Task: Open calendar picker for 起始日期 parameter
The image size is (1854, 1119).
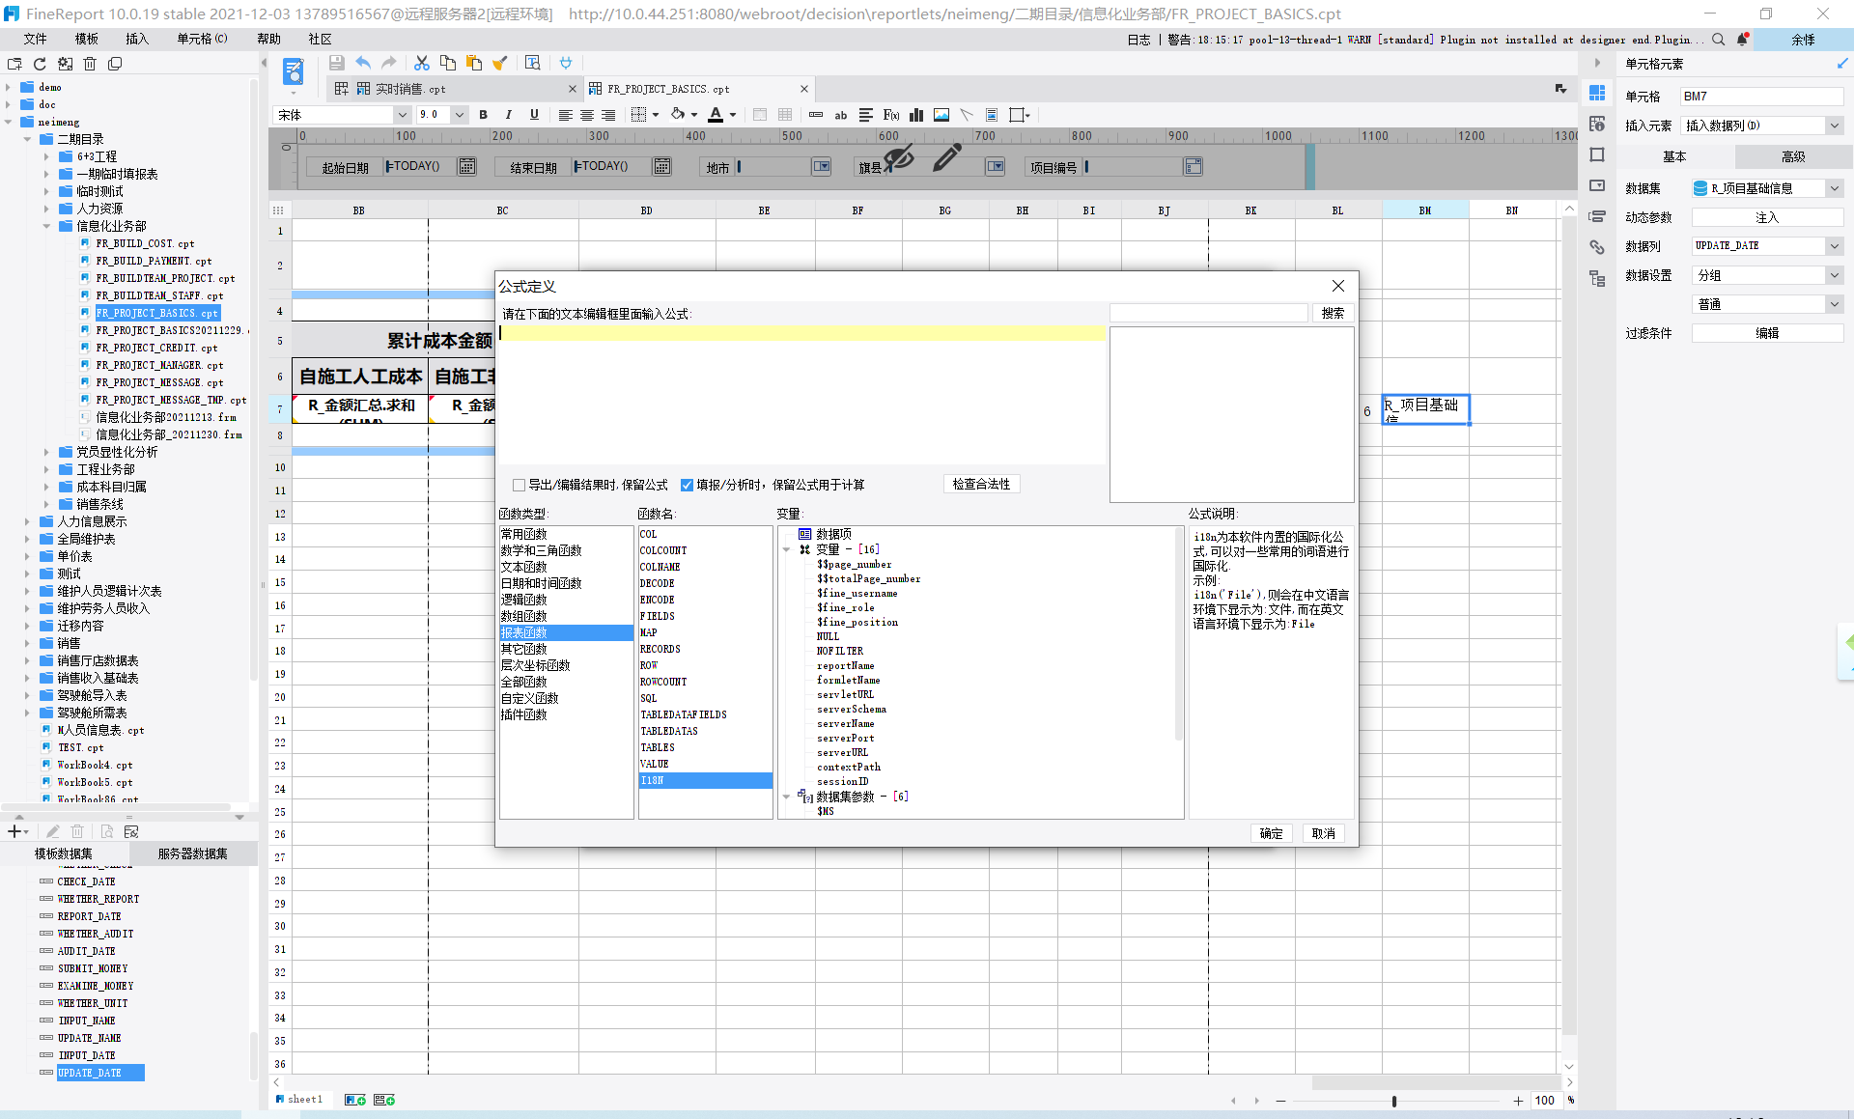Action: pos(467,166)
